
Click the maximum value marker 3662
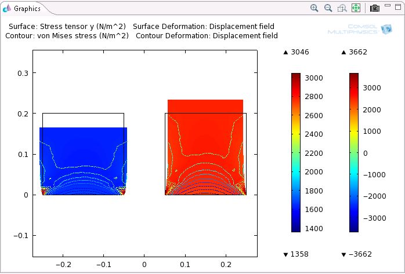point(354,52)
